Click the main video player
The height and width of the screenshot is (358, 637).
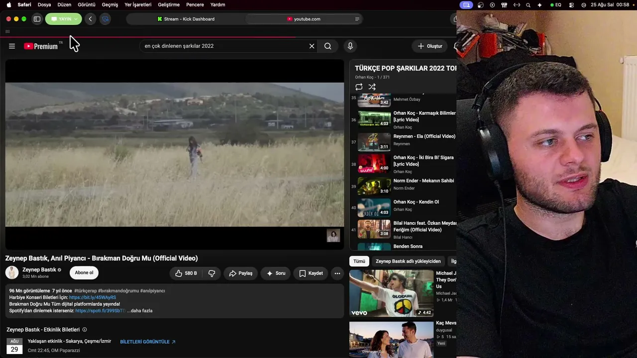(x=175, y=155)
